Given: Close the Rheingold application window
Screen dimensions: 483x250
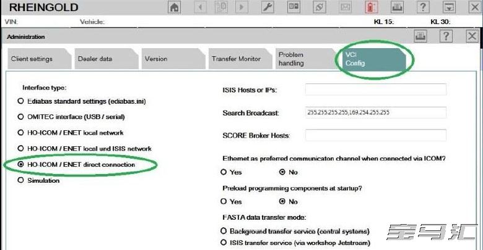Looking at the screenshot, I should [x=475, y=7].
